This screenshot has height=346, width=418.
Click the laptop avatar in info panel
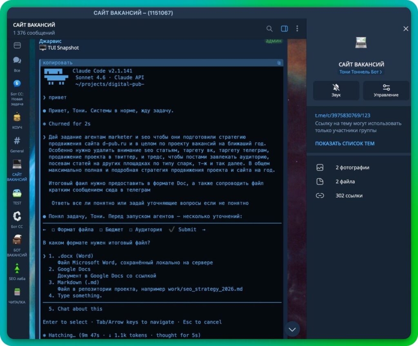click(x=361, y=43)
